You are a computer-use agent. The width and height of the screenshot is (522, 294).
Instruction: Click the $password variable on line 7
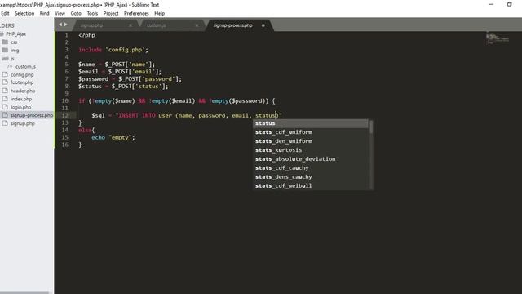click(93, 79)
